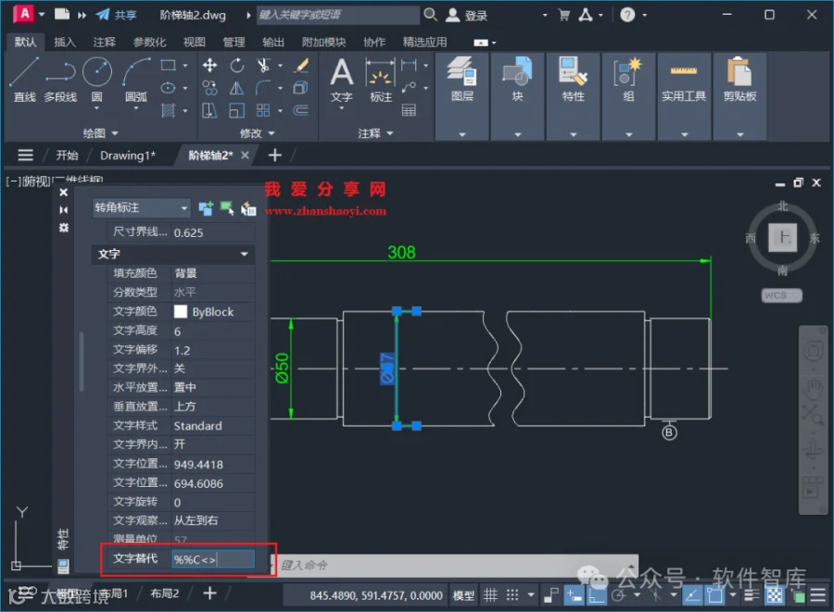Click the Copy tool icon

coord(209,88)
